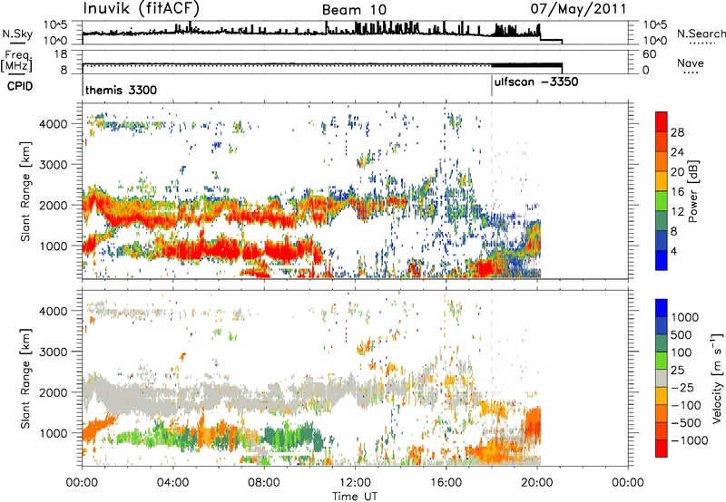Viewport: 726px width, 502px height.
Task: Click the '60' Nave axis tick
Action: point(650,54)
